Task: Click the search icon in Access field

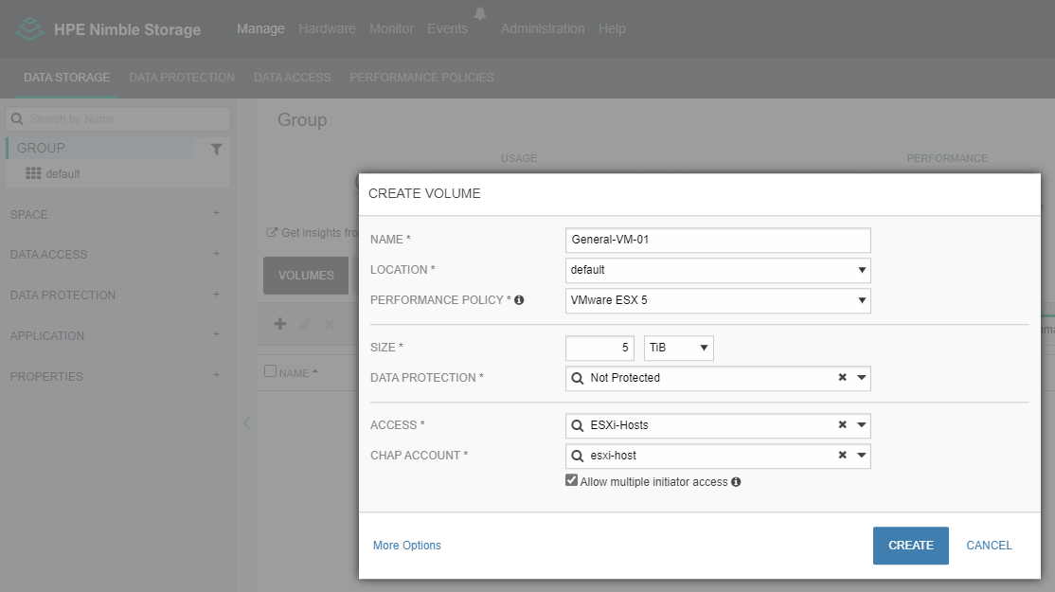Action: pos(578,425)
